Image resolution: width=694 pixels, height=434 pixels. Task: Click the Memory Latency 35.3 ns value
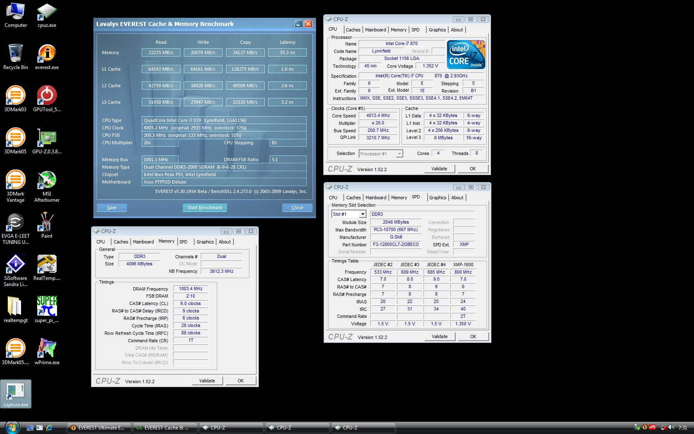pos(288,52)
